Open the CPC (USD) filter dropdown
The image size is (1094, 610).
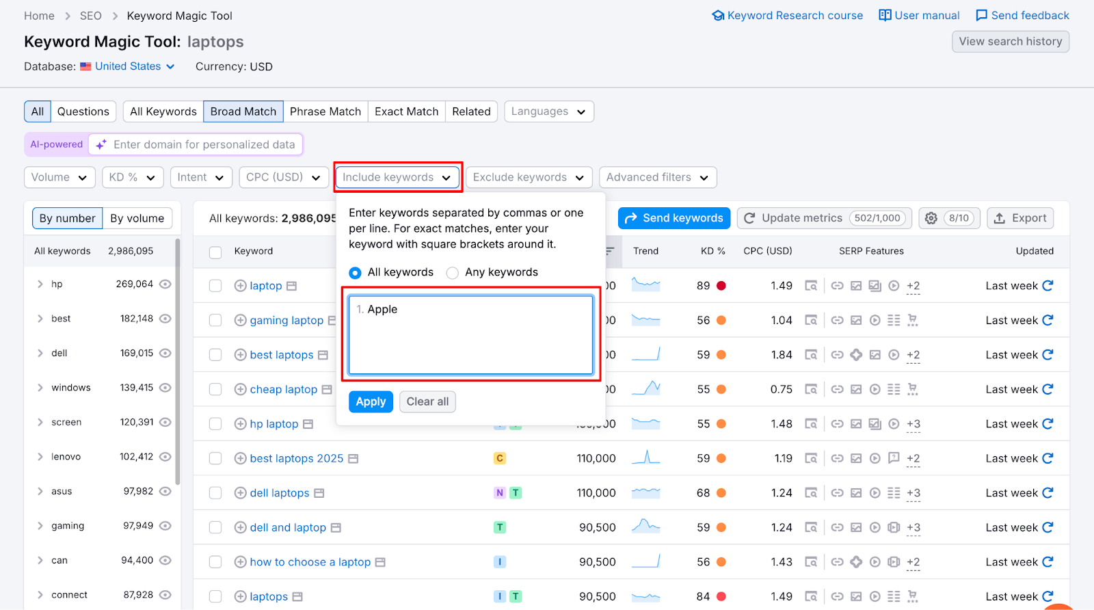284,177
